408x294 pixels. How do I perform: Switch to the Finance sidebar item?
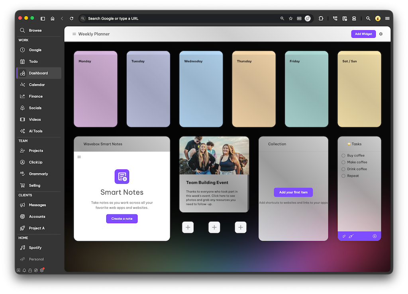(x=35, y=96)
